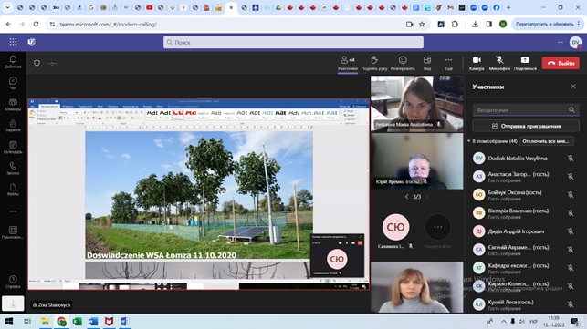Open the overflow participants ellipsis tile
This screenshot has width=587, height=329.
(437, 227)
